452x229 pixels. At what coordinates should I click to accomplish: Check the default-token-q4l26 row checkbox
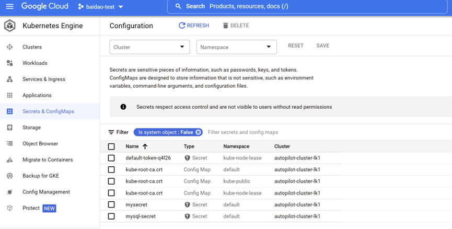(x=111, y=158)
